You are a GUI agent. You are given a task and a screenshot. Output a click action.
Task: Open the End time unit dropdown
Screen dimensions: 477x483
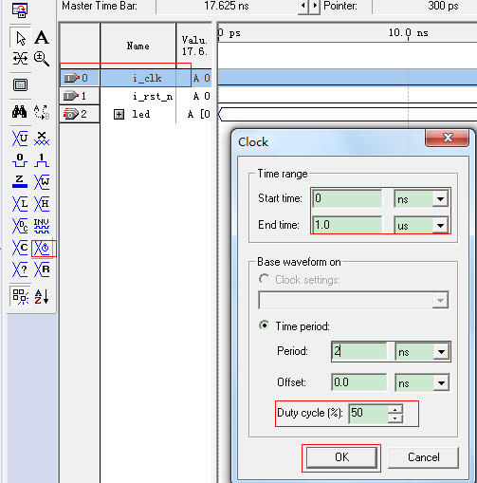(x=440, y=226)
